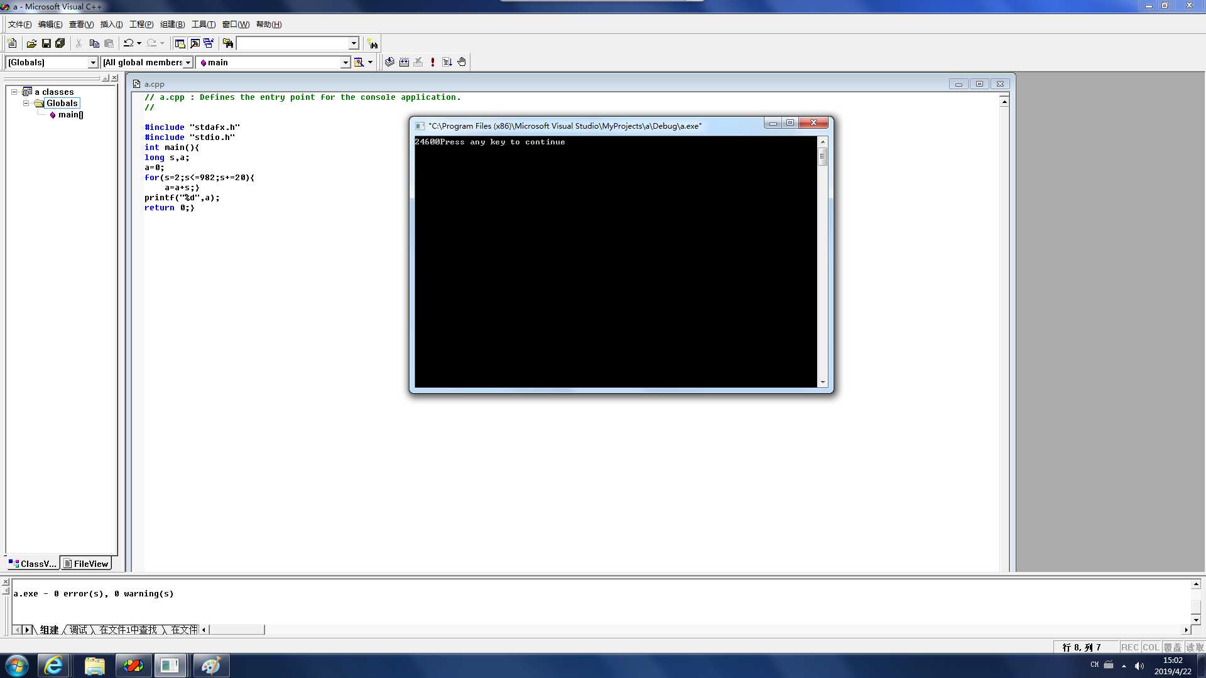Select main() in the class tree
Screen dimensions: 1206x678
pyautogui.click(x=70, y=114)
